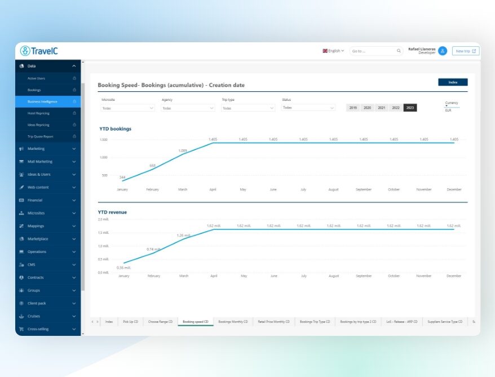Click the Mappings icon
The image size is (495, 377).
21,226
